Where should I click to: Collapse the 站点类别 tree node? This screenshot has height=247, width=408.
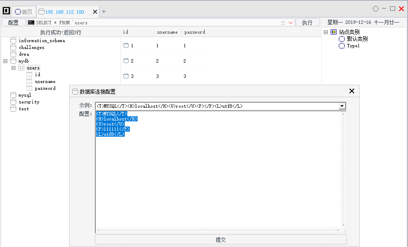point(326,32)
